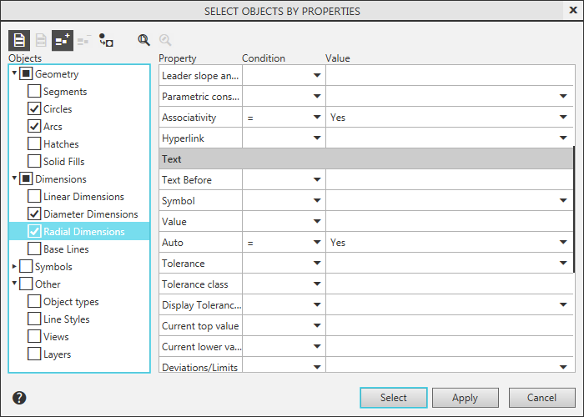Image resolution: width=584 pixels, height=417 pixels.
Task: Open the Associativity condition dropdown
Action: [316, 118]
